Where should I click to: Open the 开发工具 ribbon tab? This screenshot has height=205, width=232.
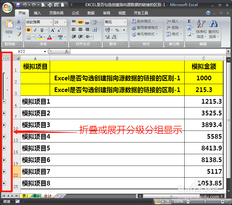point(141,13)
